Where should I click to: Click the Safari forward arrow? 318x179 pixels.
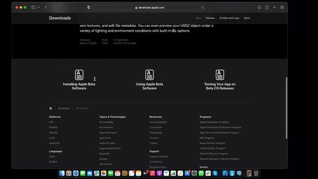click(x=53, y=7)
